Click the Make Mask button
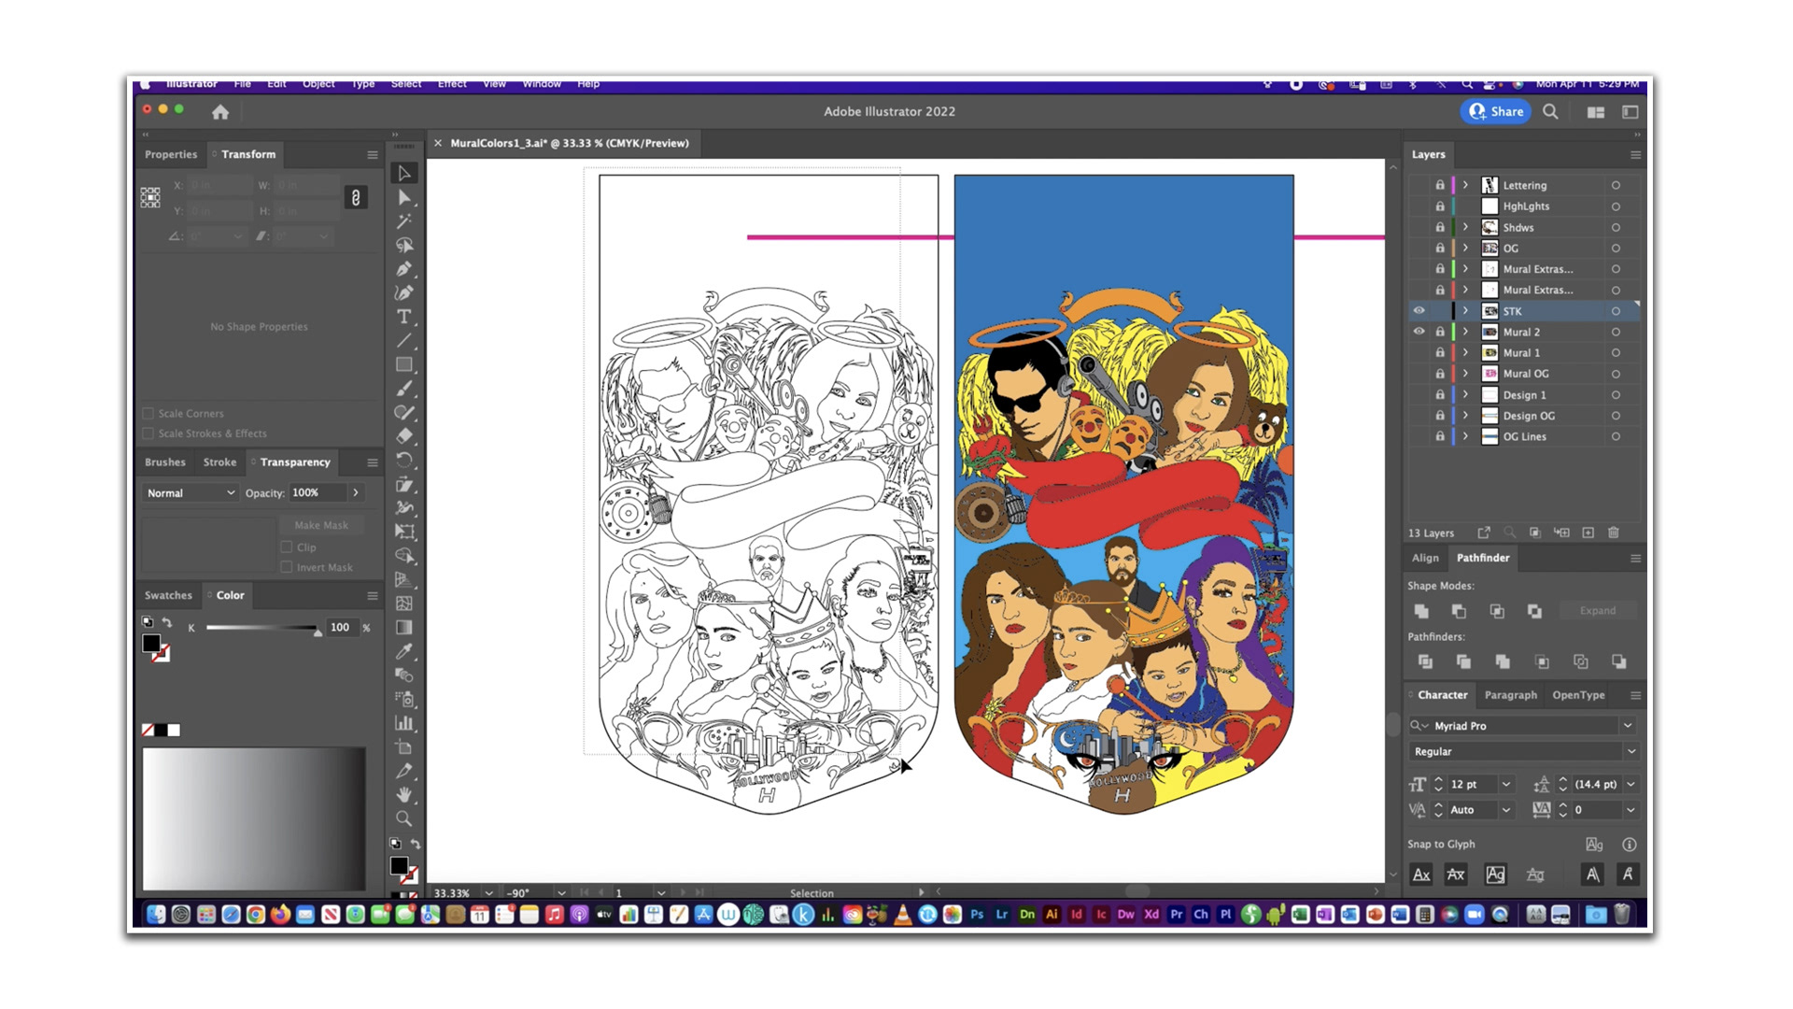 321,525
